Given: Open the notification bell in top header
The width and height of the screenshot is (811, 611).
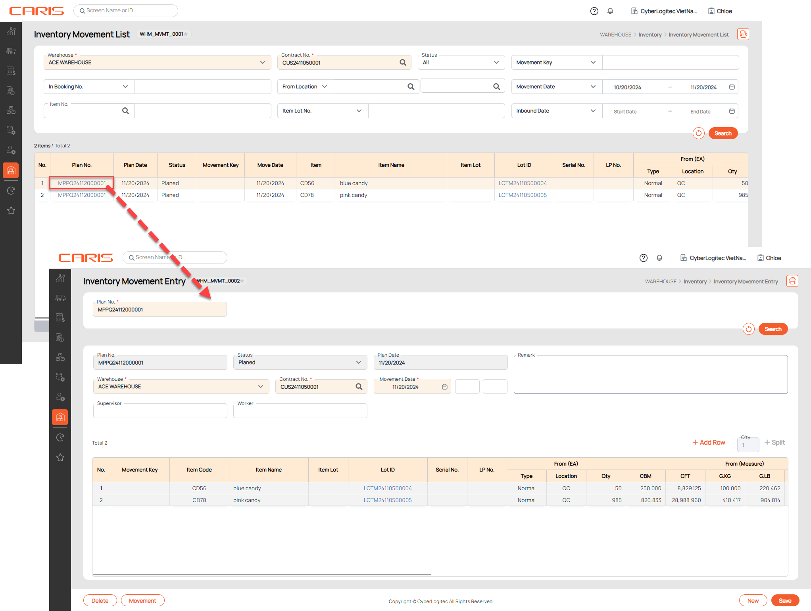Looking at the screenshot, I should coord(610,11).
